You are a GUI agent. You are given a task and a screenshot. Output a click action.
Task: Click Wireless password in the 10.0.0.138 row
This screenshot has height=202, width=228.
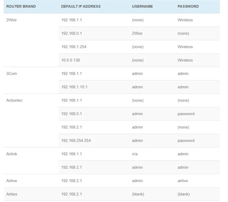185,60
